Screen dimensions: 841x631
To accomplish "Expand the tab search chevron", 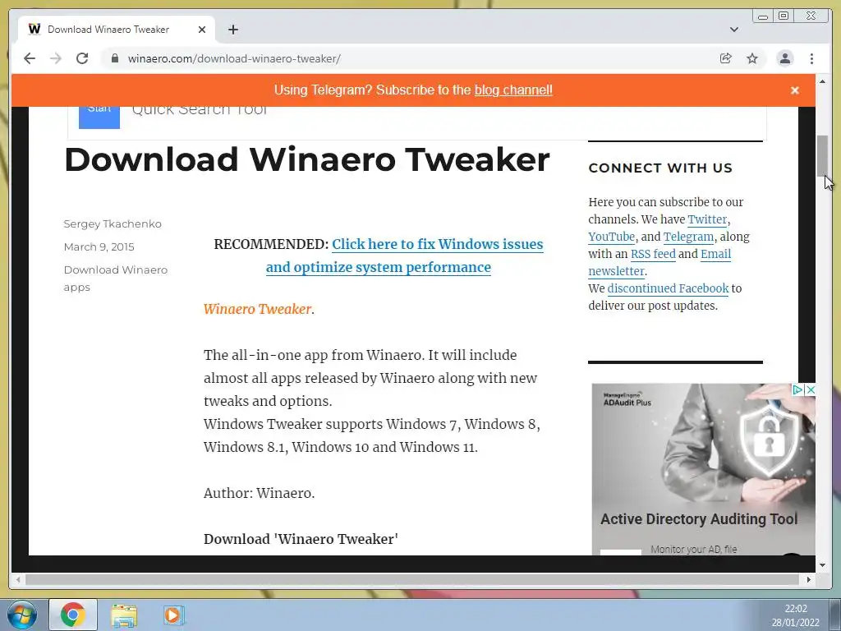I will click(734, 30).
